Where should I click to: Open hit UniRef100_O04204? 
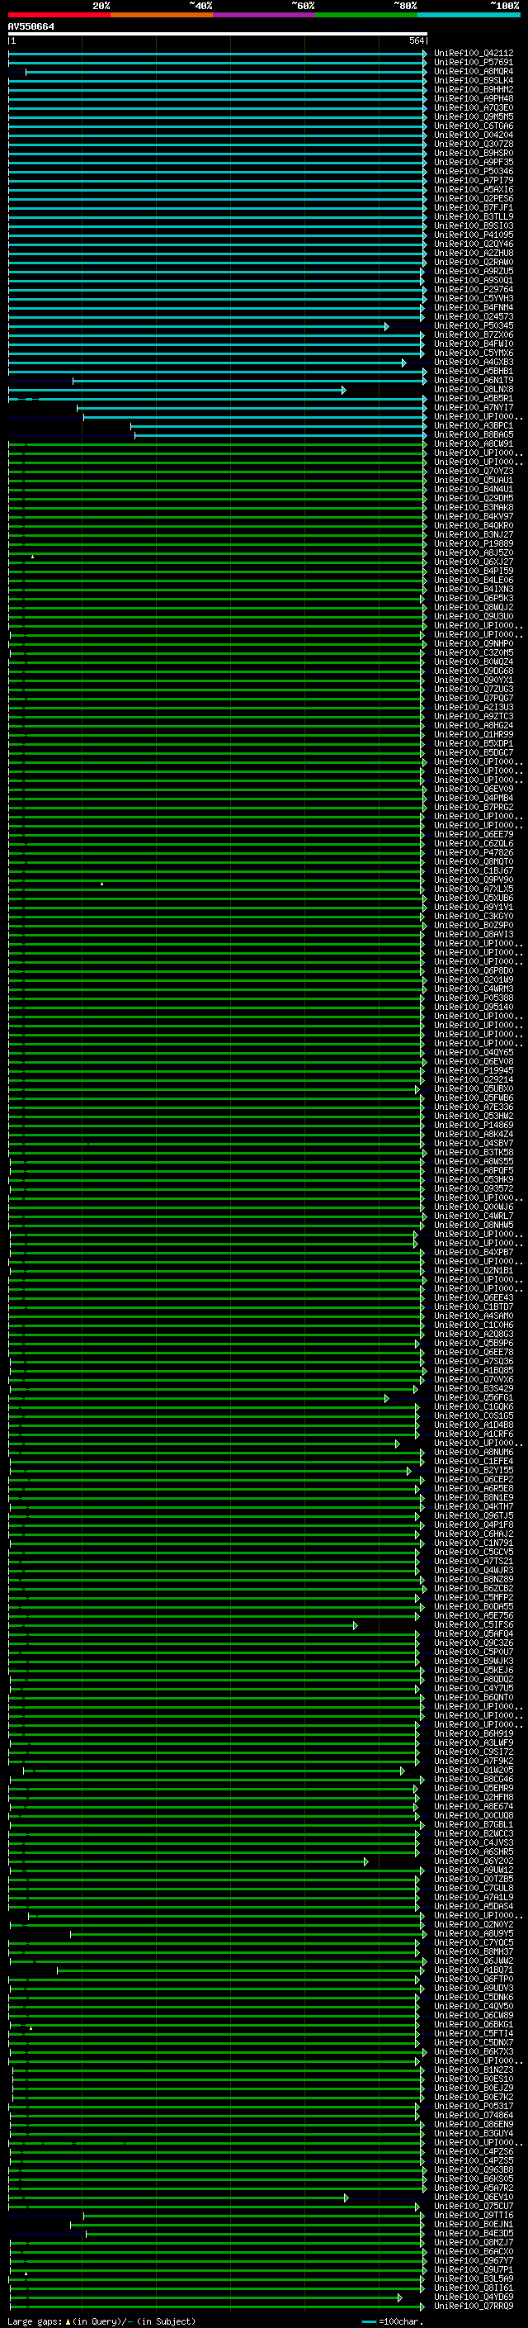pos(473,135)
